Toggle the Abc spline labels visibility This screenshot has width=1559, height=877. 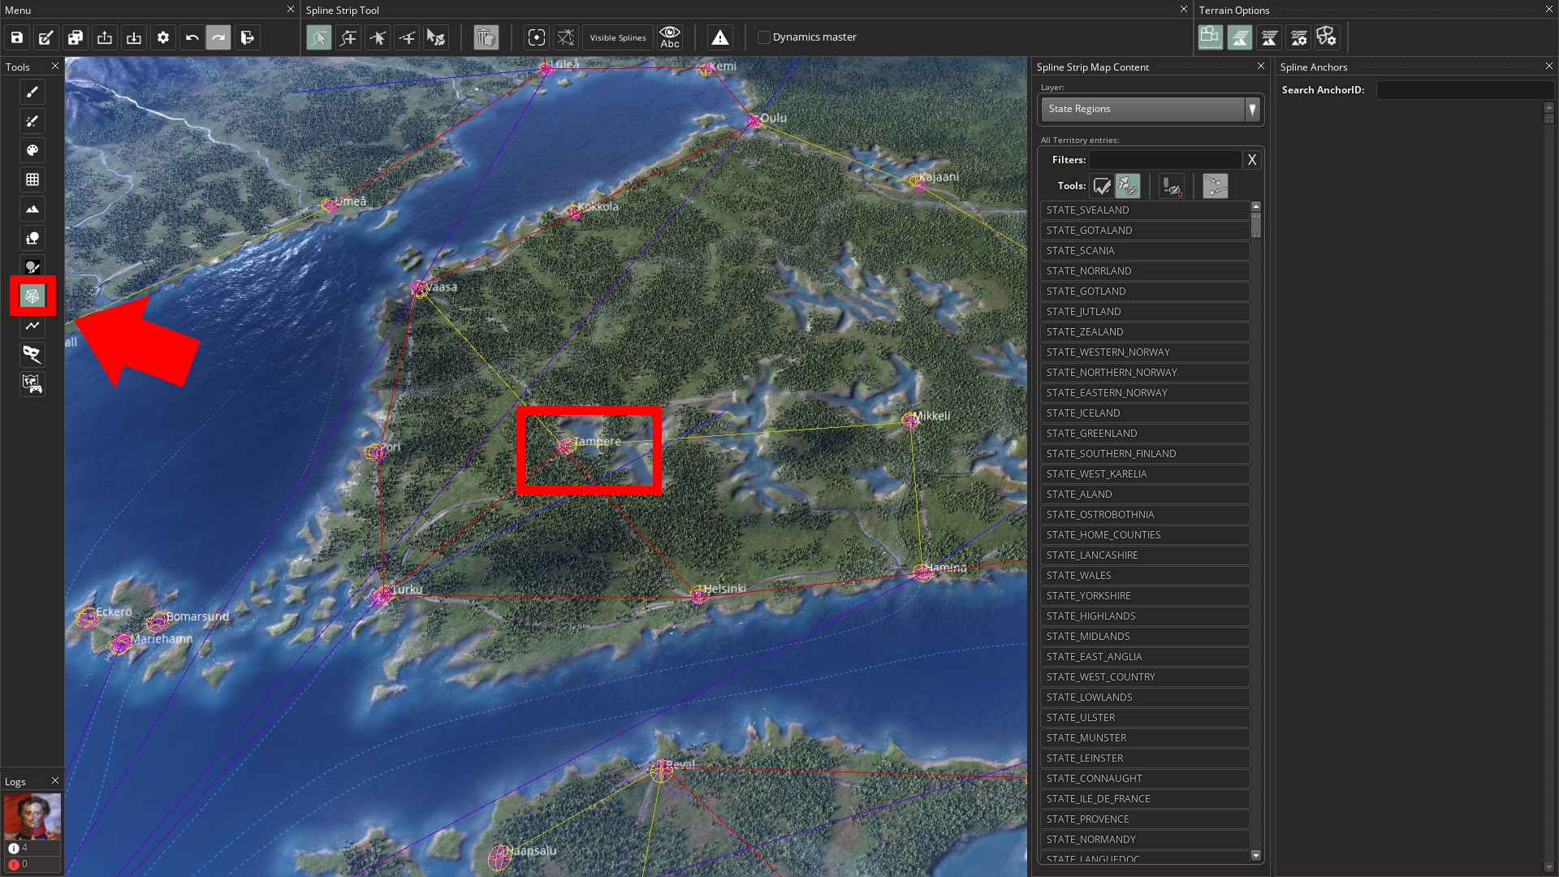coord(670,37)
